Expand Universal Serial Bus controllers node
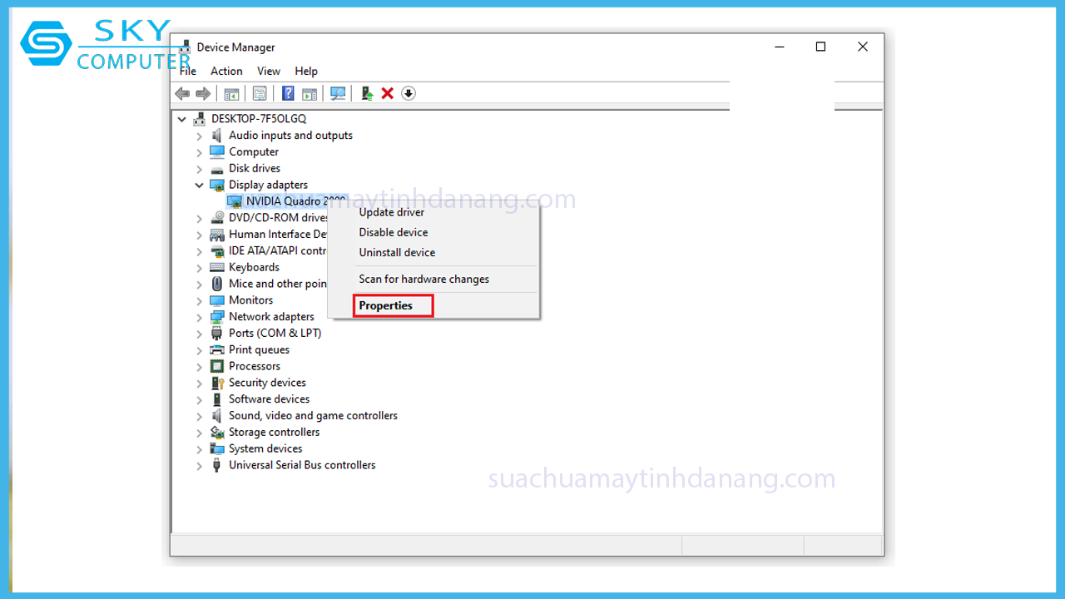 (x=200, y=466)
